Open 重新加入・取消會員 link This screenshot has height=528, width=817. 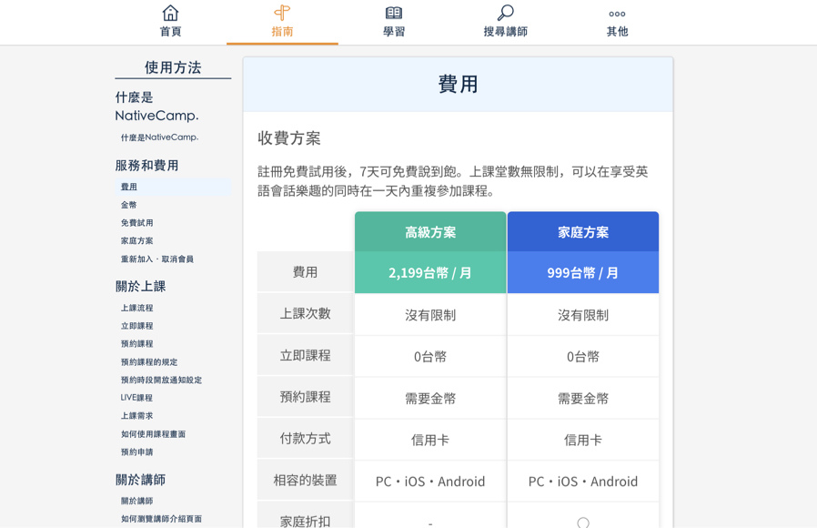(156, 259)
